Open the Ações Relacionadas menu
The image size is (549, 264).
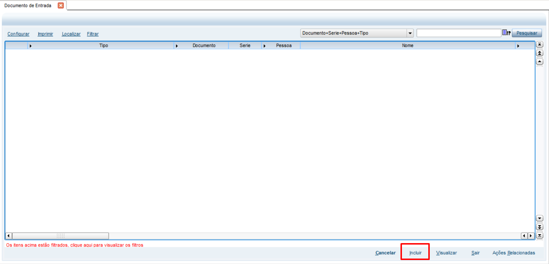pos(513,253)
